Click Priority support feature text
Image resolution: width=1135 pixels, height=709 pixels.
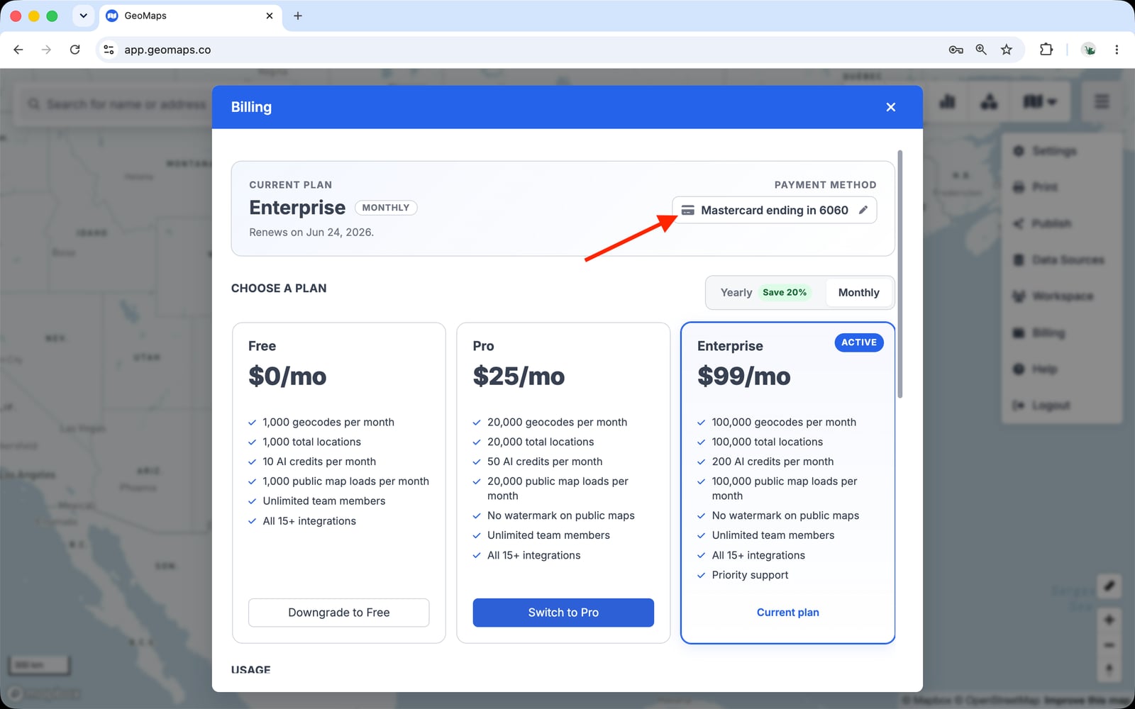[x=750, y=575]
